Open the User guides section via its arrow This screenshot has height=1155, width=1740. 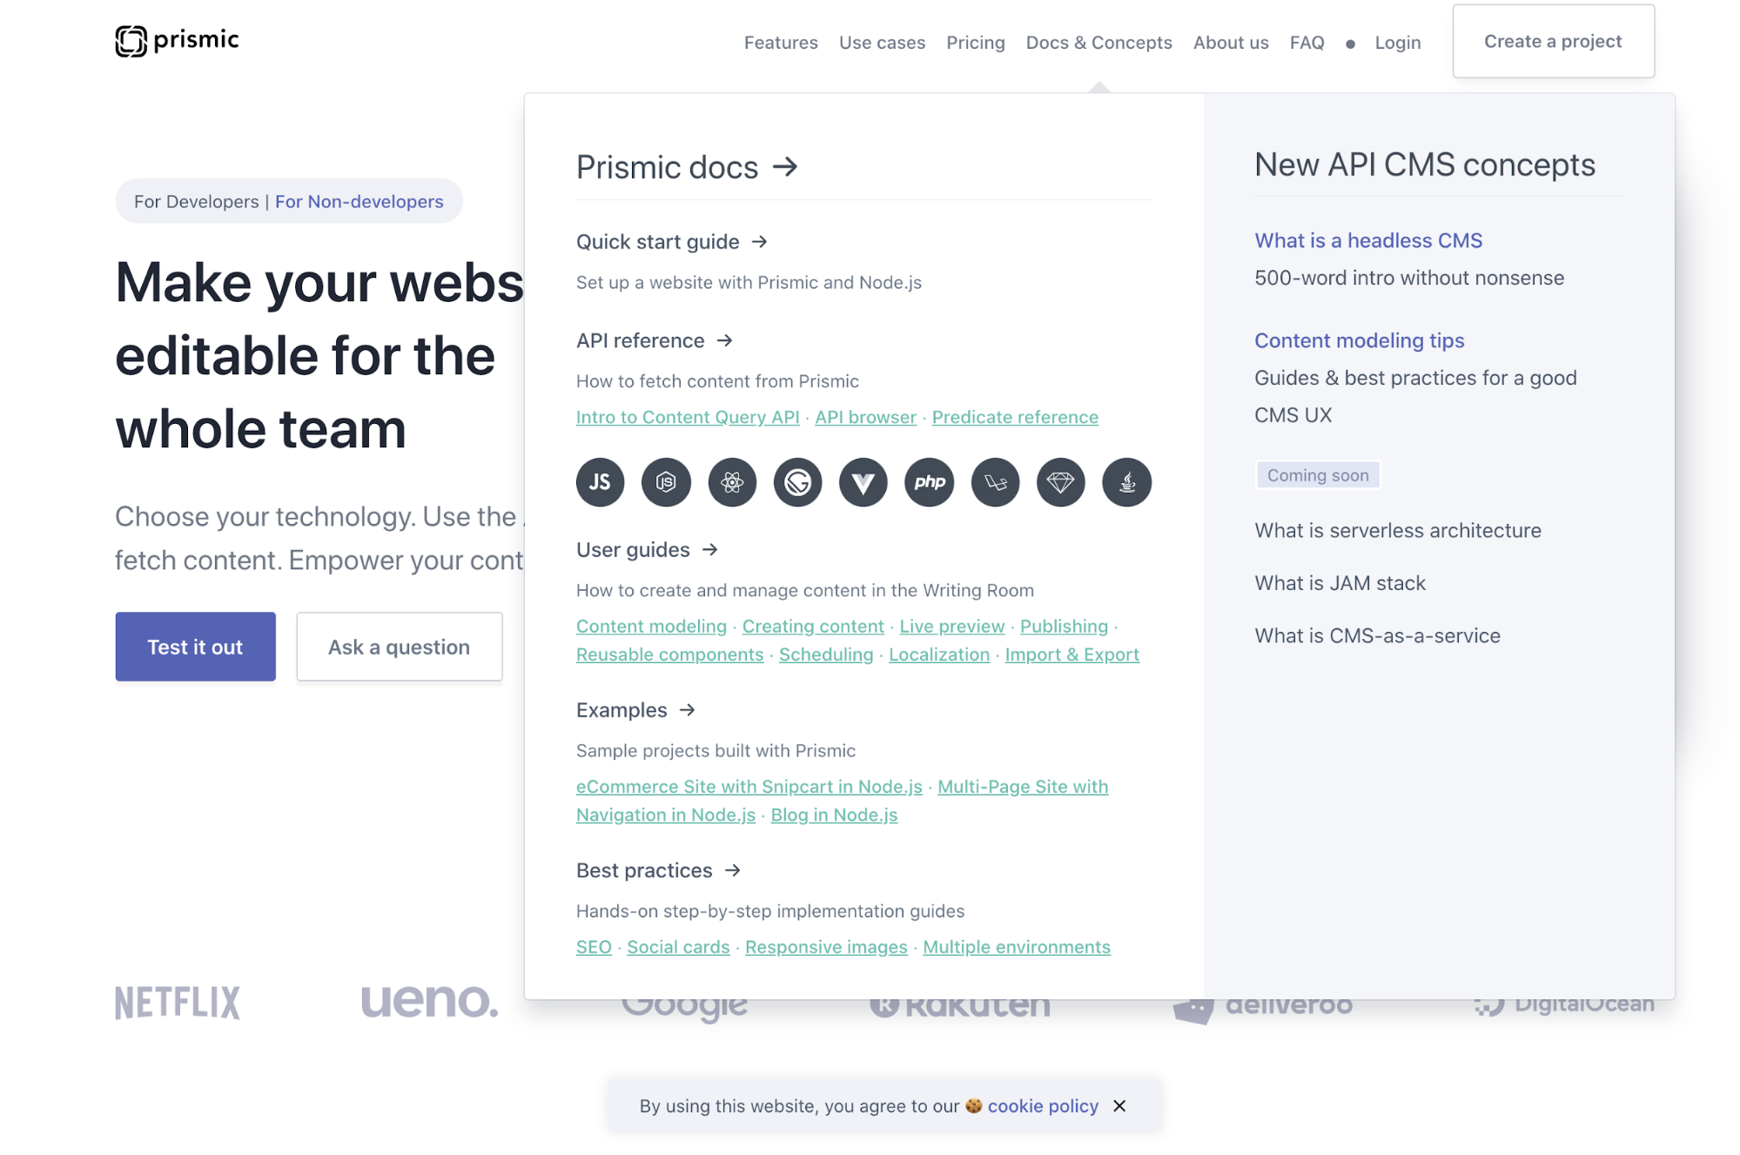click(x=710, y=549)
